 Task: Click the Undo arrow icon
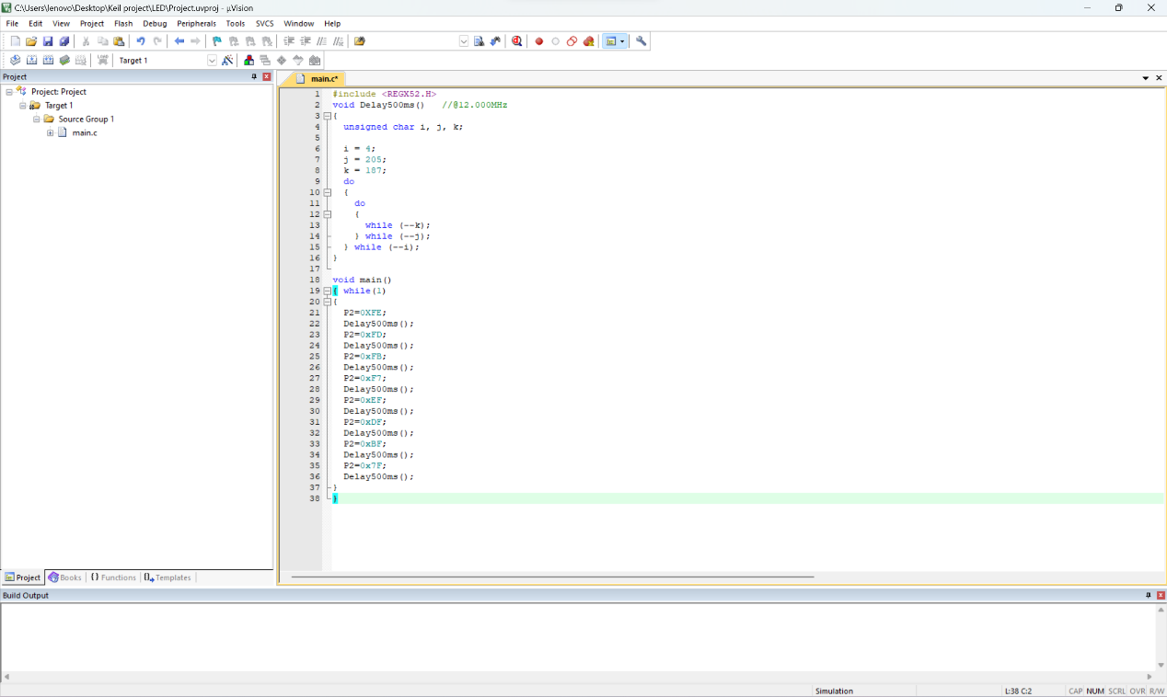(x=141, y=41)
